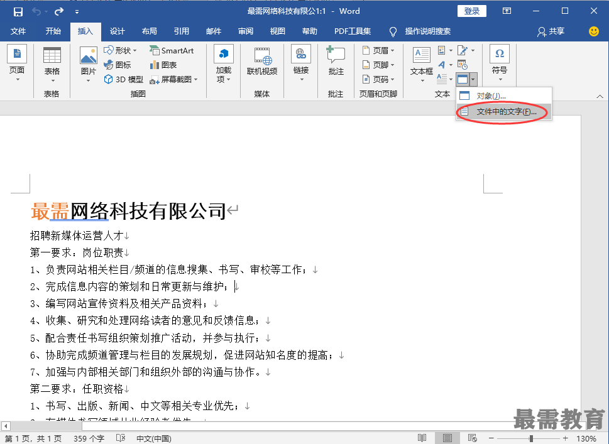The width and height of the screenshot is (609, 444).
Task: Click the 登录 sign-in button
Action: (x=472, y=11)
